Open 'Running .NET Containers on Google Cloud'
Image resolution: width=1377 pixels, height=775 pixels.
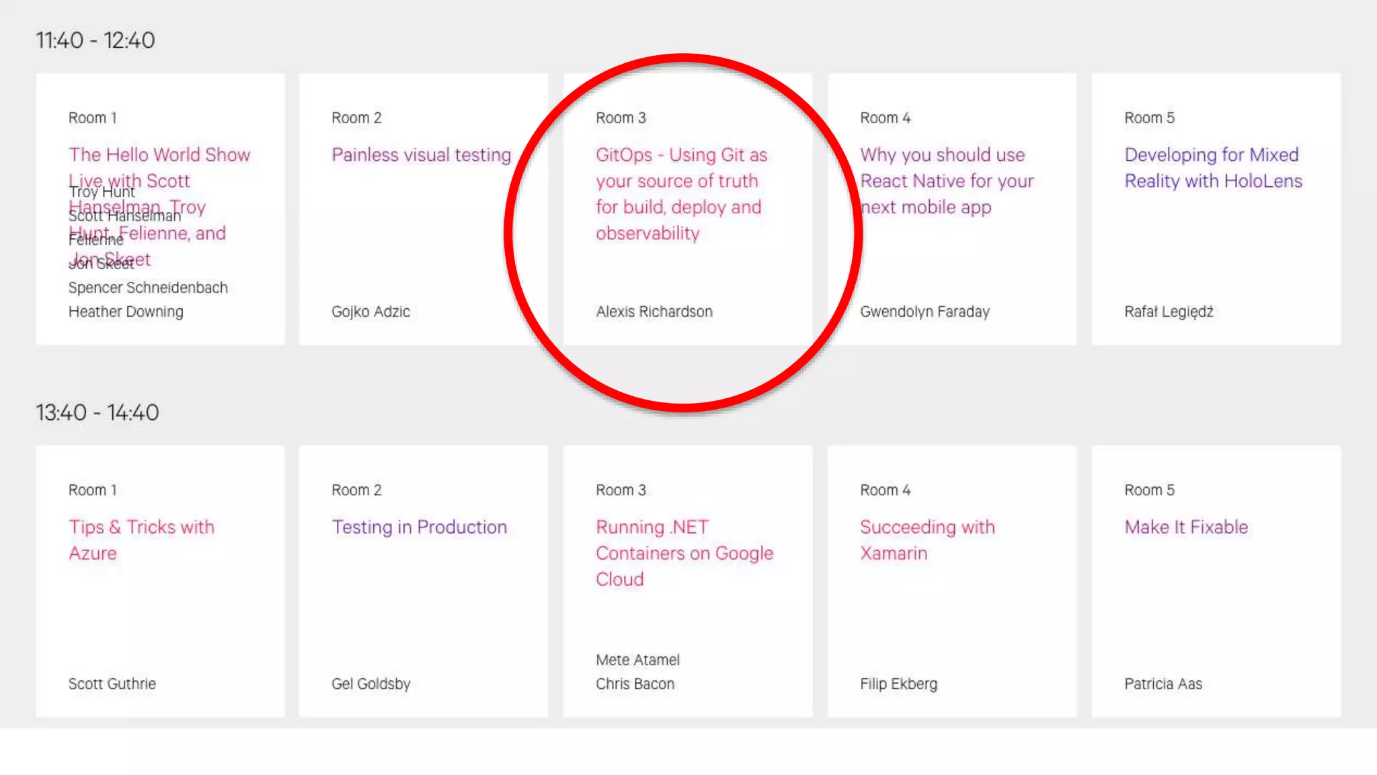click(x=684, y=552)
